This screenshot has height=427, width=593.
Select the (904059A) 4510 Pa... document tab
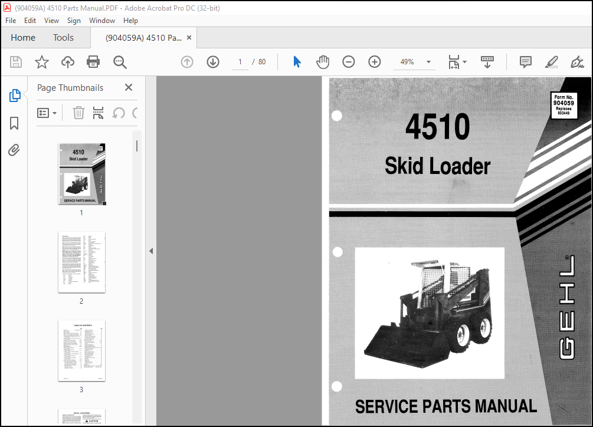click(x=143, y=37)
